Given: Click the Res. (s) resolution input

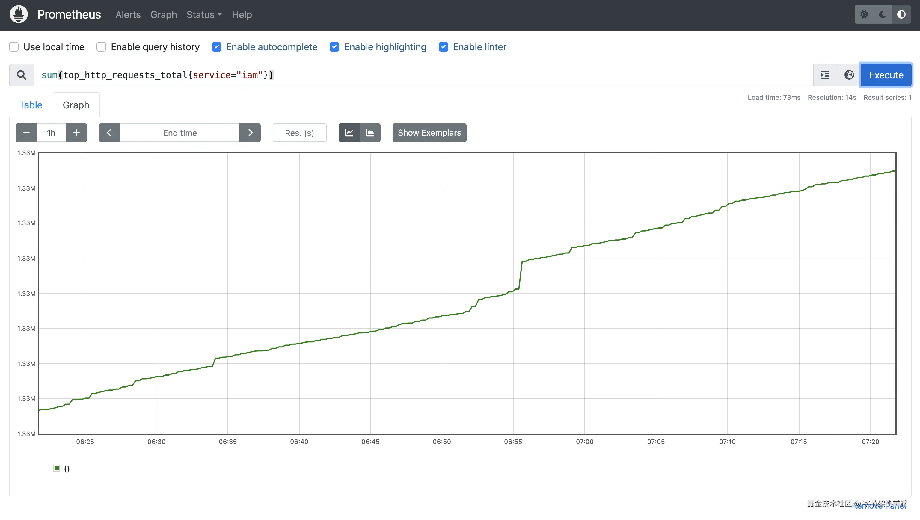Looking at the screenshot, I should tap(299, 133).
